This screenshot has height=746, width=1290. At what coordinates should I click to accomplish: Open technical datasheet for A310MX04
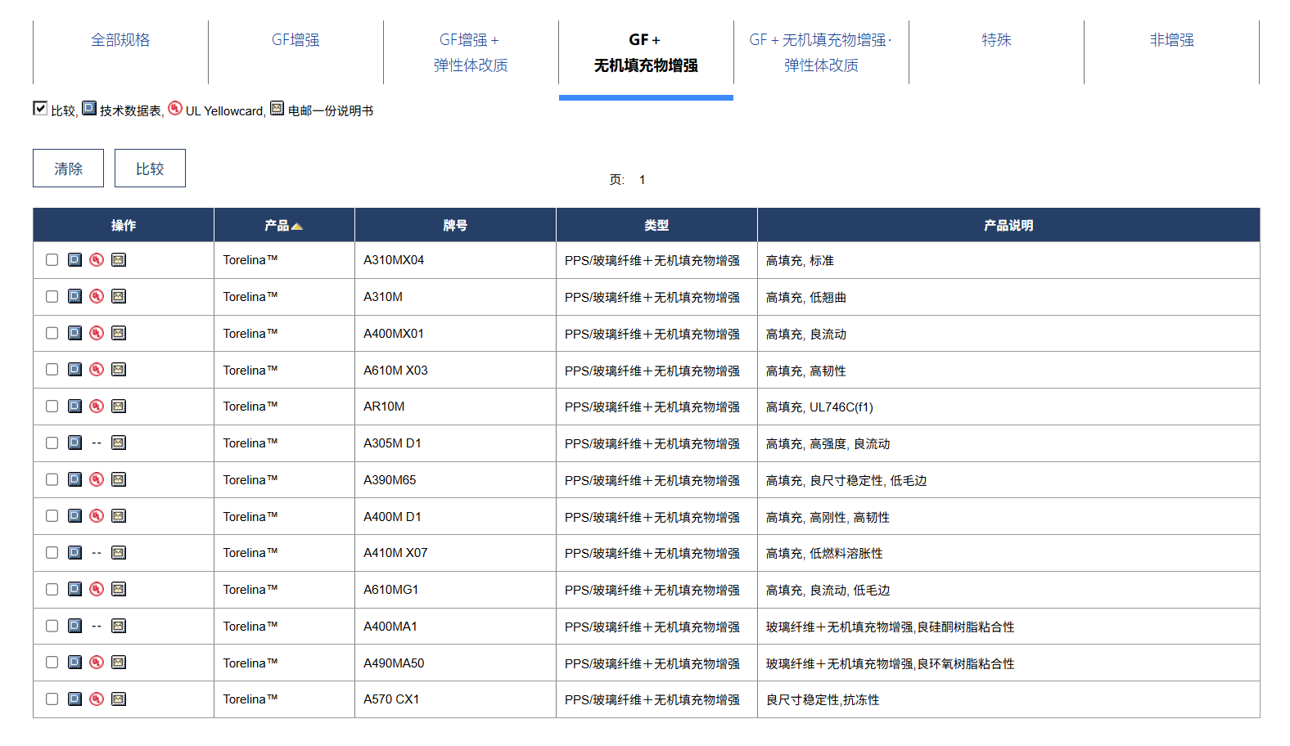click(x=74, y=260)
